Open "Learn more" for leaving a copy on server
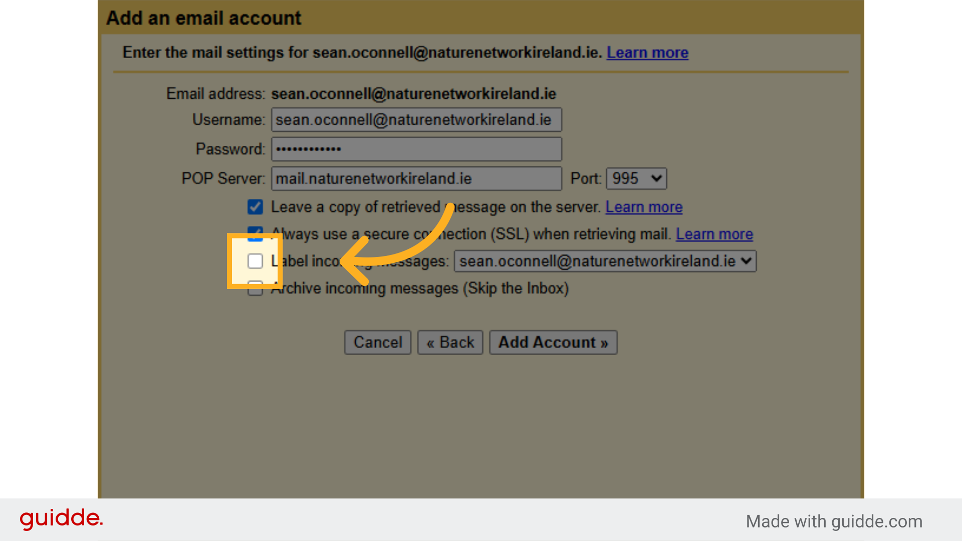 pos(643,207)
